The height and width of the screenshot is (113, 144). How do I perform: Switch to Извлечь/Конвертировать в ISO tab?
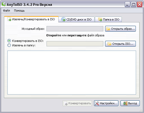coord(31,19)
